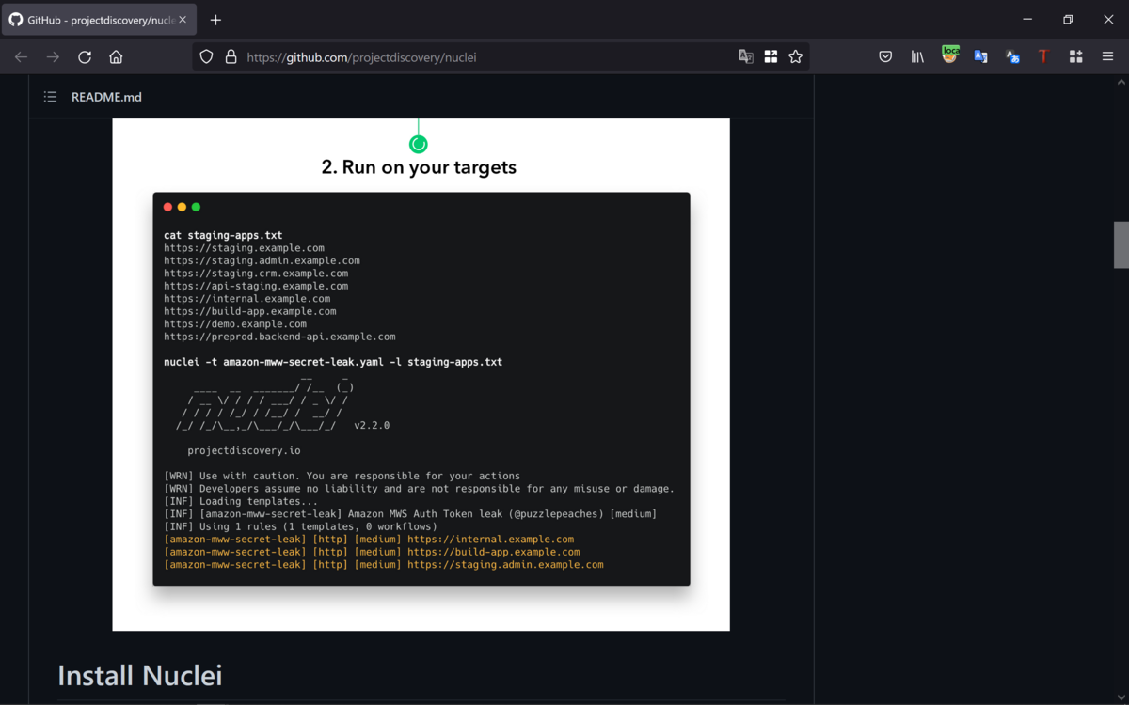Click the v2.2.0 version text
The width and height of the screenshot is (1129, 705).
[x=372, y=426]
